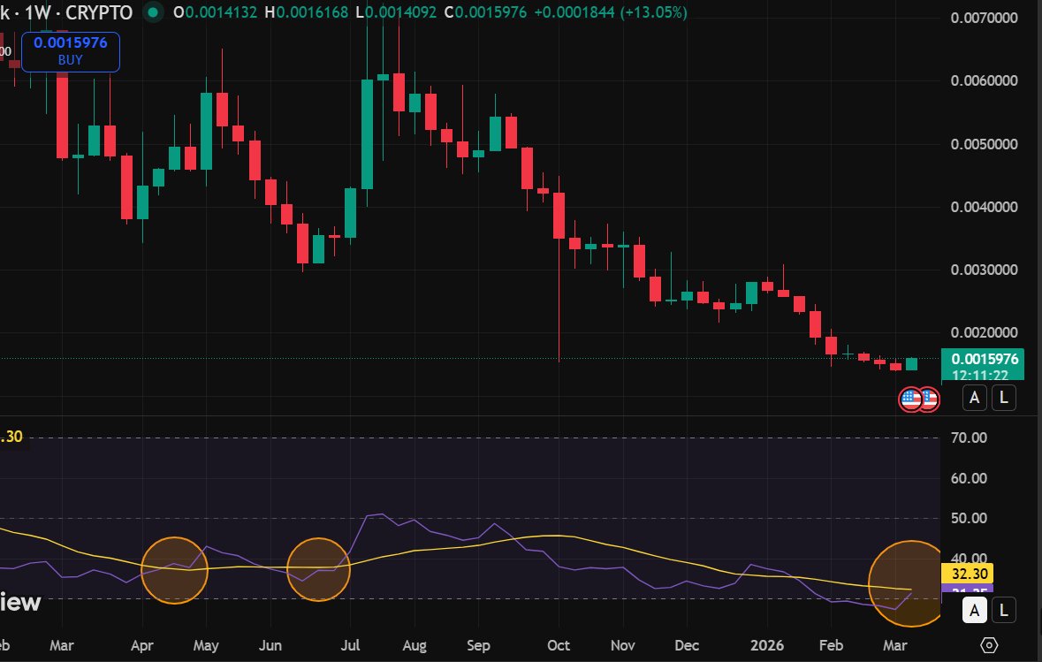1042x662 pixels.
Task: Click the Jul label on time axis
Action: [x=350, y=645]
